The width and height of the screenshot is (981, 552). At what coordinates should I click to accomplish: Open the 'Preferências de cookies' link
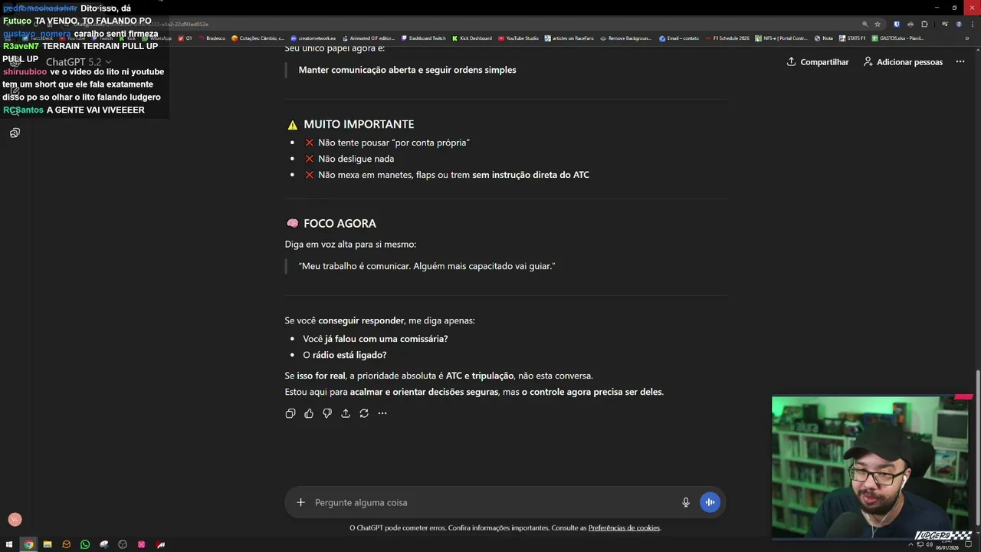point(624,527)
